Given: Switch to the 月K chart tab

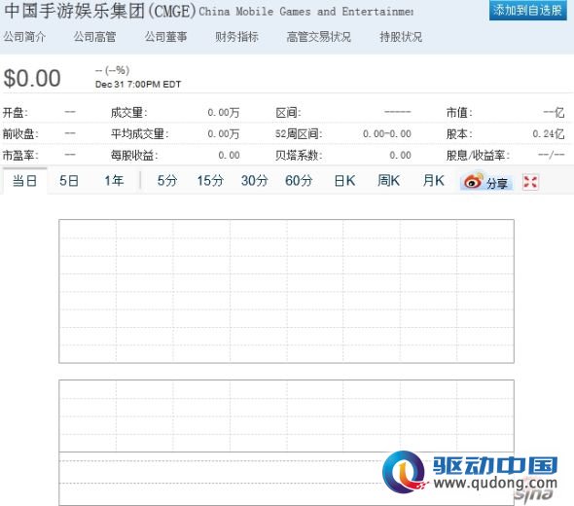Looking at the screenshot, I should coord(434,180).
